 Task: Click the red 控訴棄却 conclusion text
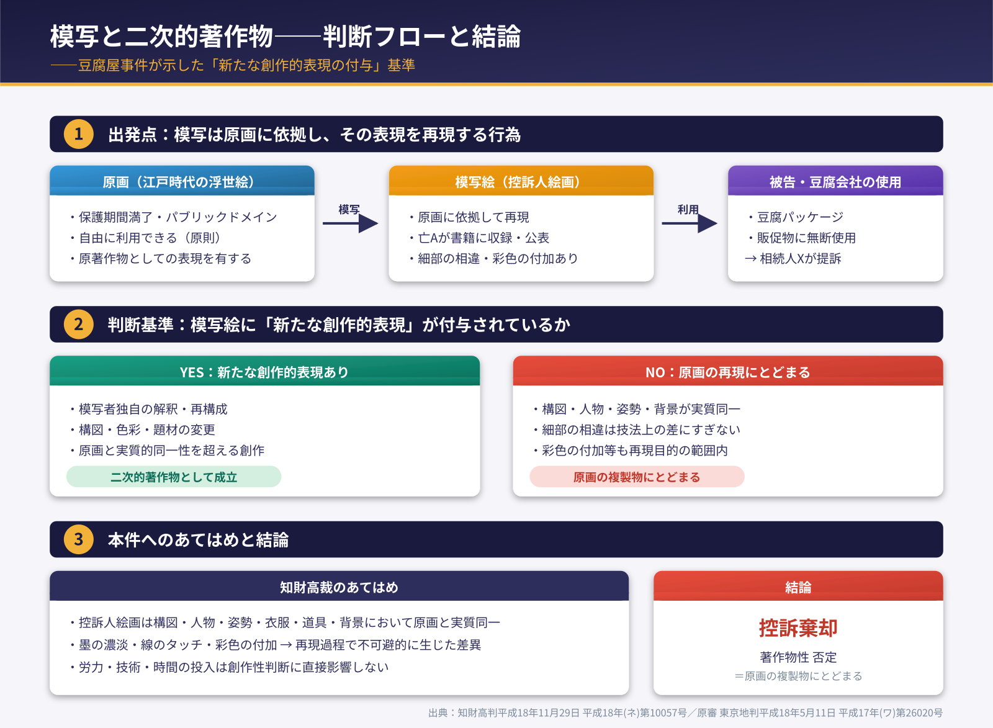(x=798, y=628)
